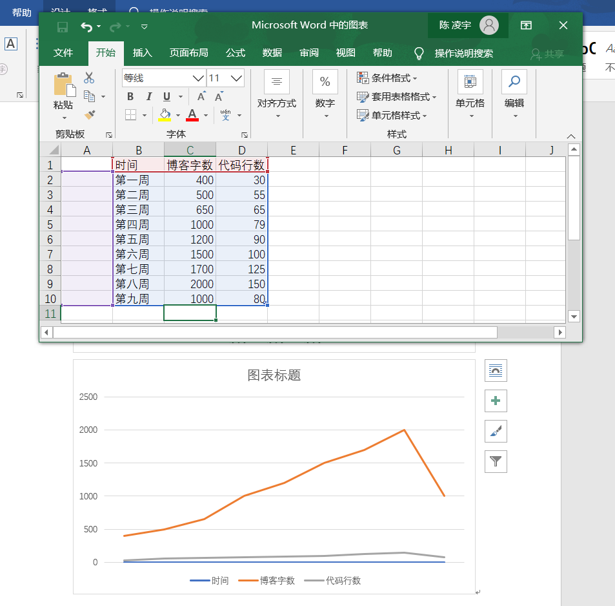Click horizontal scrollbar right arrow

560,332
